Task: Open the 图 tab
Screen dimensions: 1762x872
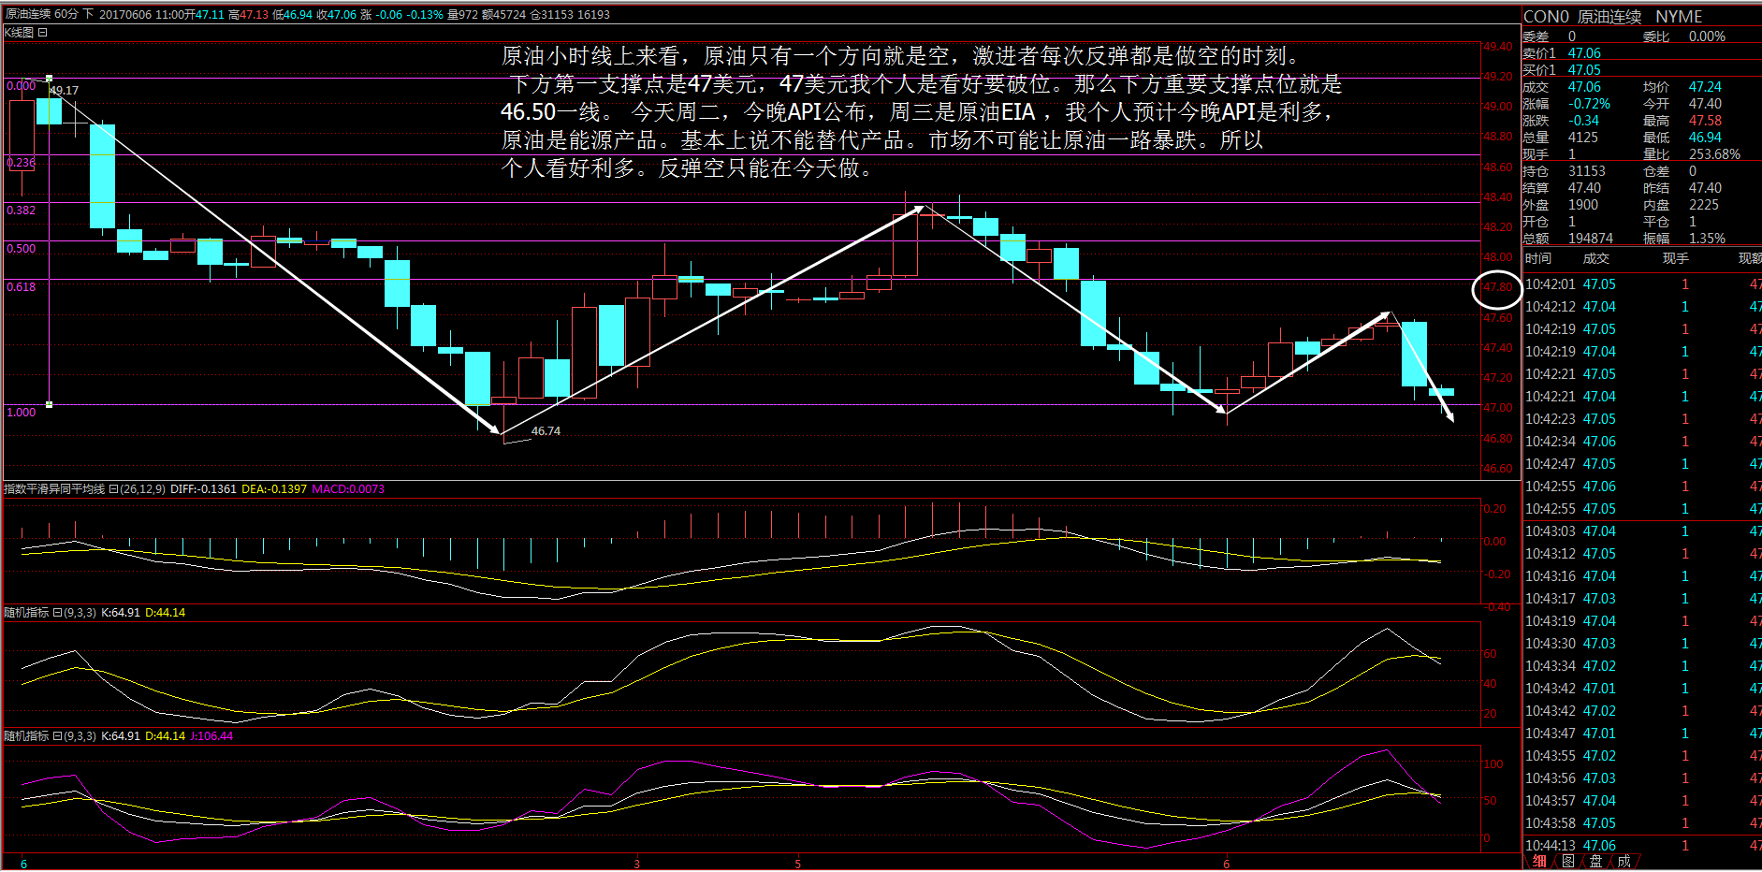Action: pos(1567,862)
